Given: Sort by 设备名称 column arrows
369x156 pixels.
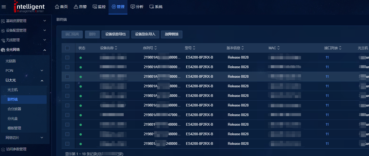Looking at the screenshot, I should [116, 48].
